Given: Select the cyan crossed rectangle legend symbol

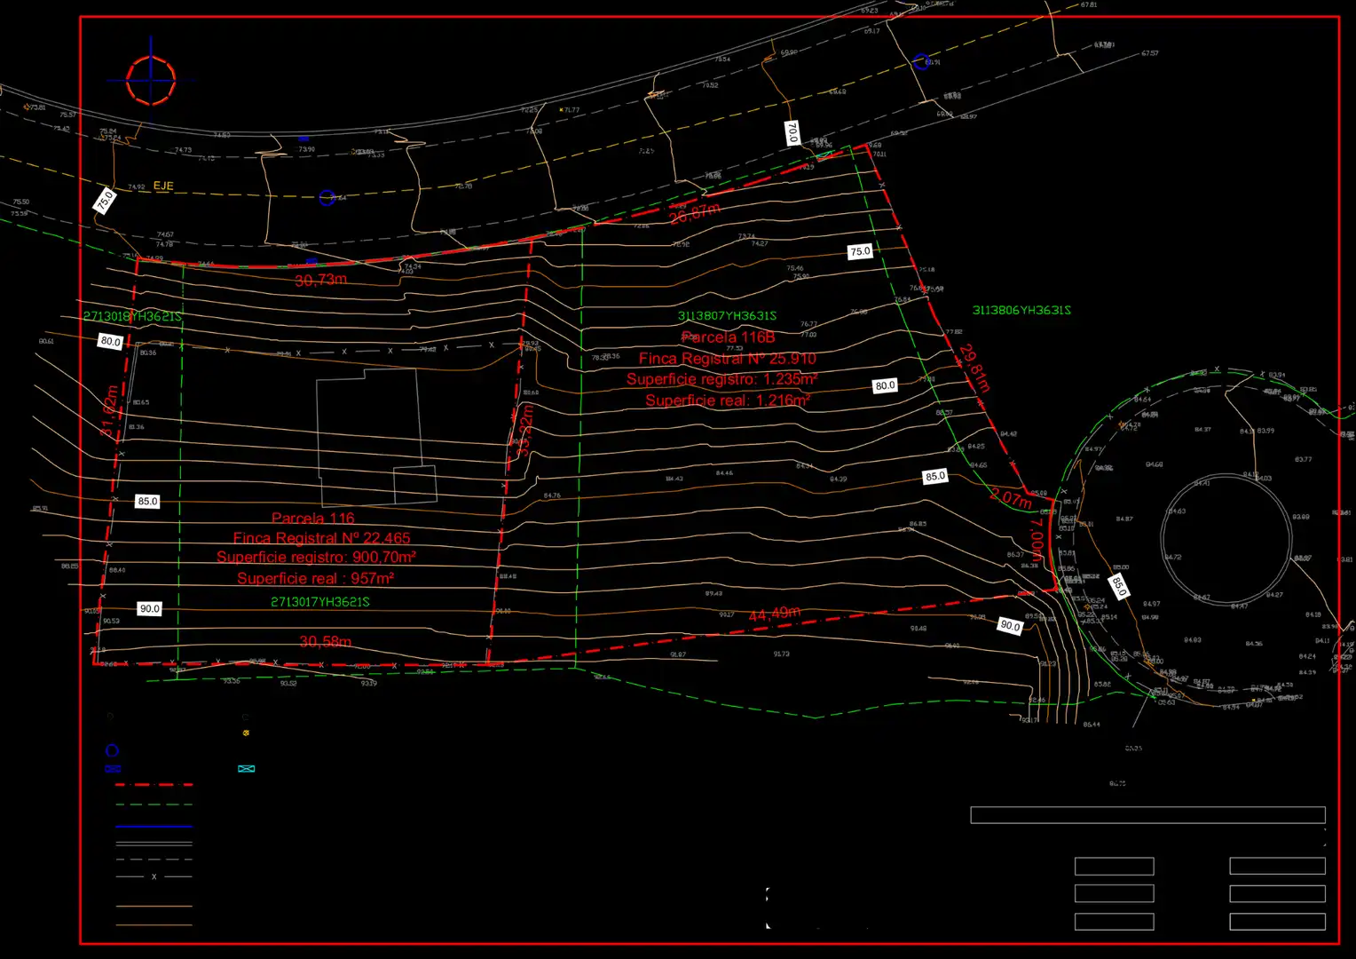Looking at the screenshot, I should coord(247,769).
